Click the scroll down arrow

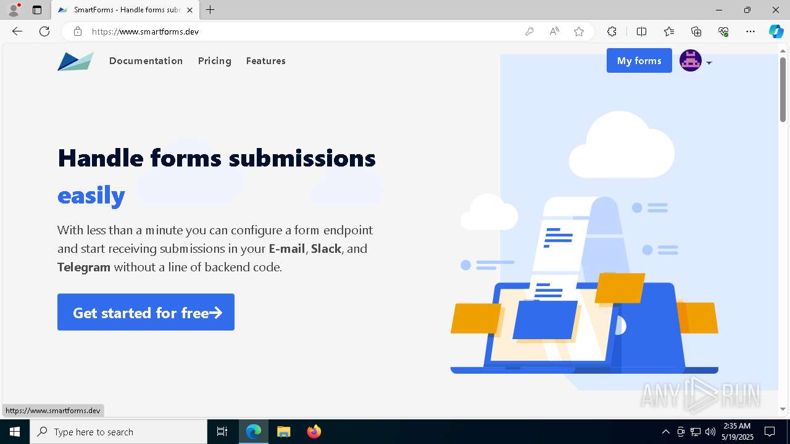click(x=783, y=409)
